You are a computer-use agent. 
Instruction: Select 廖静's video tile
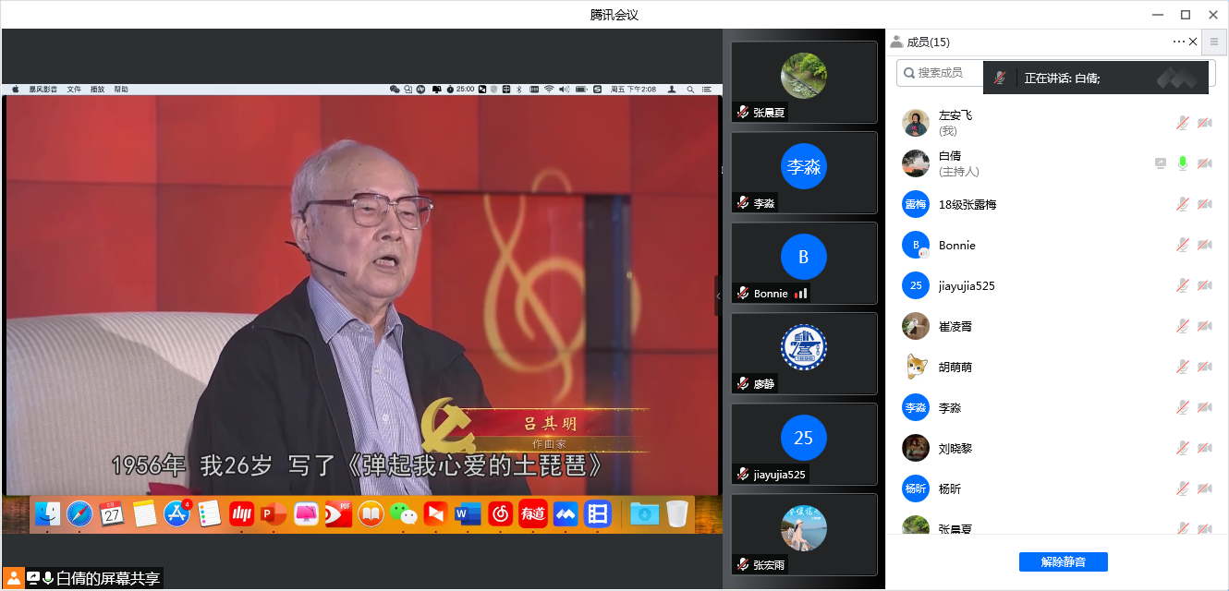(x=803, y=353)
